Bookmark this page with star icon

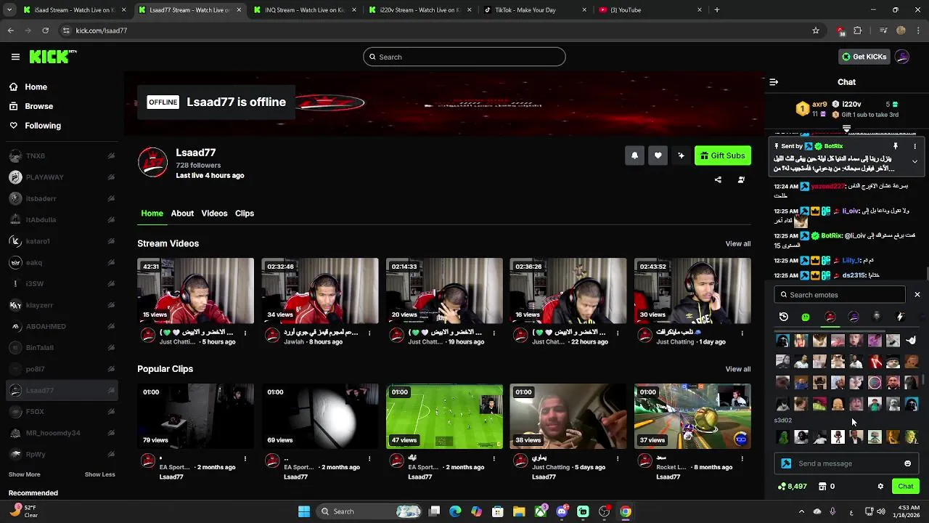coord(816,31)
